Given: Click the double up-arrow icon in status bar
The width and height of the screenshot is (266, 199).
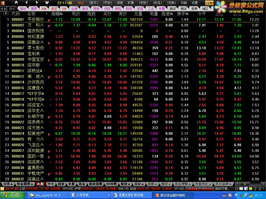Looking at the screenshot, I should coord(260,189).
